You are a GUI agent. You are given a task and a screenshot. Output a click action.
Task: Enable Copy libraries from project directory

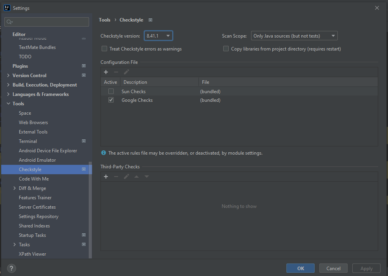tap(226, 49)
